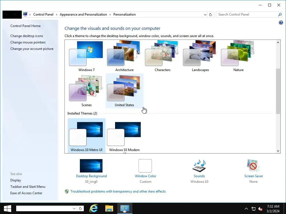Focus the Search Control Panel field
Image resolution: width=286 pixels, height=214 pixels.
[x=247, y=14]
